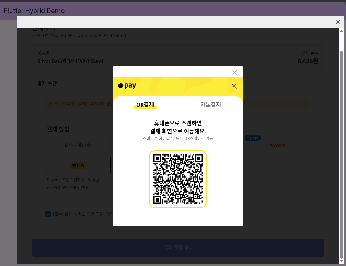The height and width of the screenshot is (266, 346).
Task: Click the 결제 방법 heading
Action: pyautogui.click(x=58, y=129)
